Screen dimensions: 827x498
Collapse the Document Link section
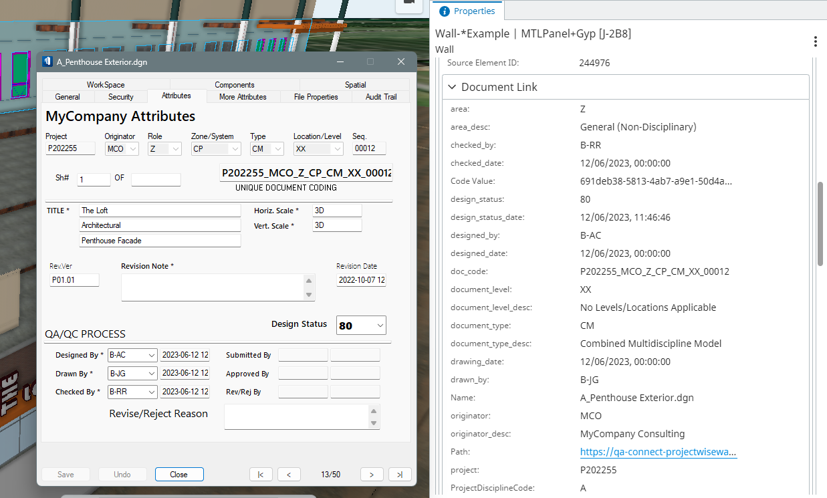click(453, 87)
